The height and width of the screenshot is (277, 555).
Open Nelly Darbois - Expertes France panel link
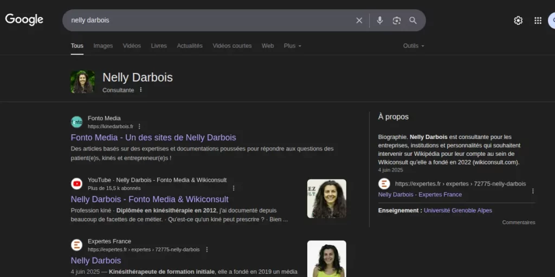[420, 195]
